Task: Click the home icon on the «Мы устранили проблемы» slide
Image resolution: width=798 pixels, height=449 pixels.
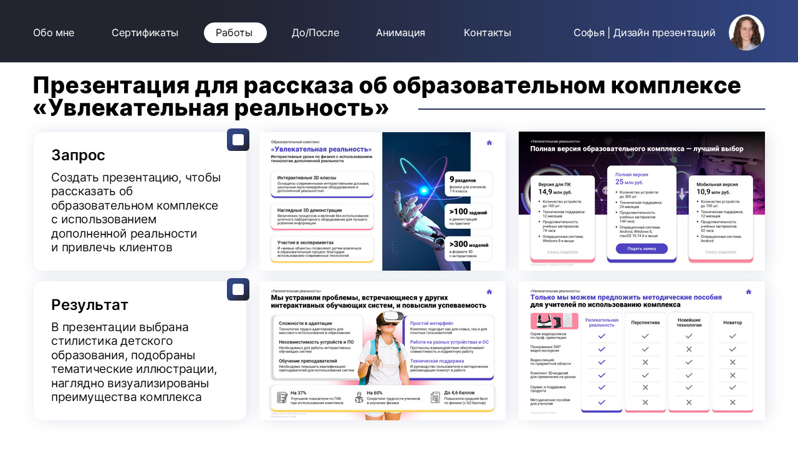Action: tap(489, 291)
